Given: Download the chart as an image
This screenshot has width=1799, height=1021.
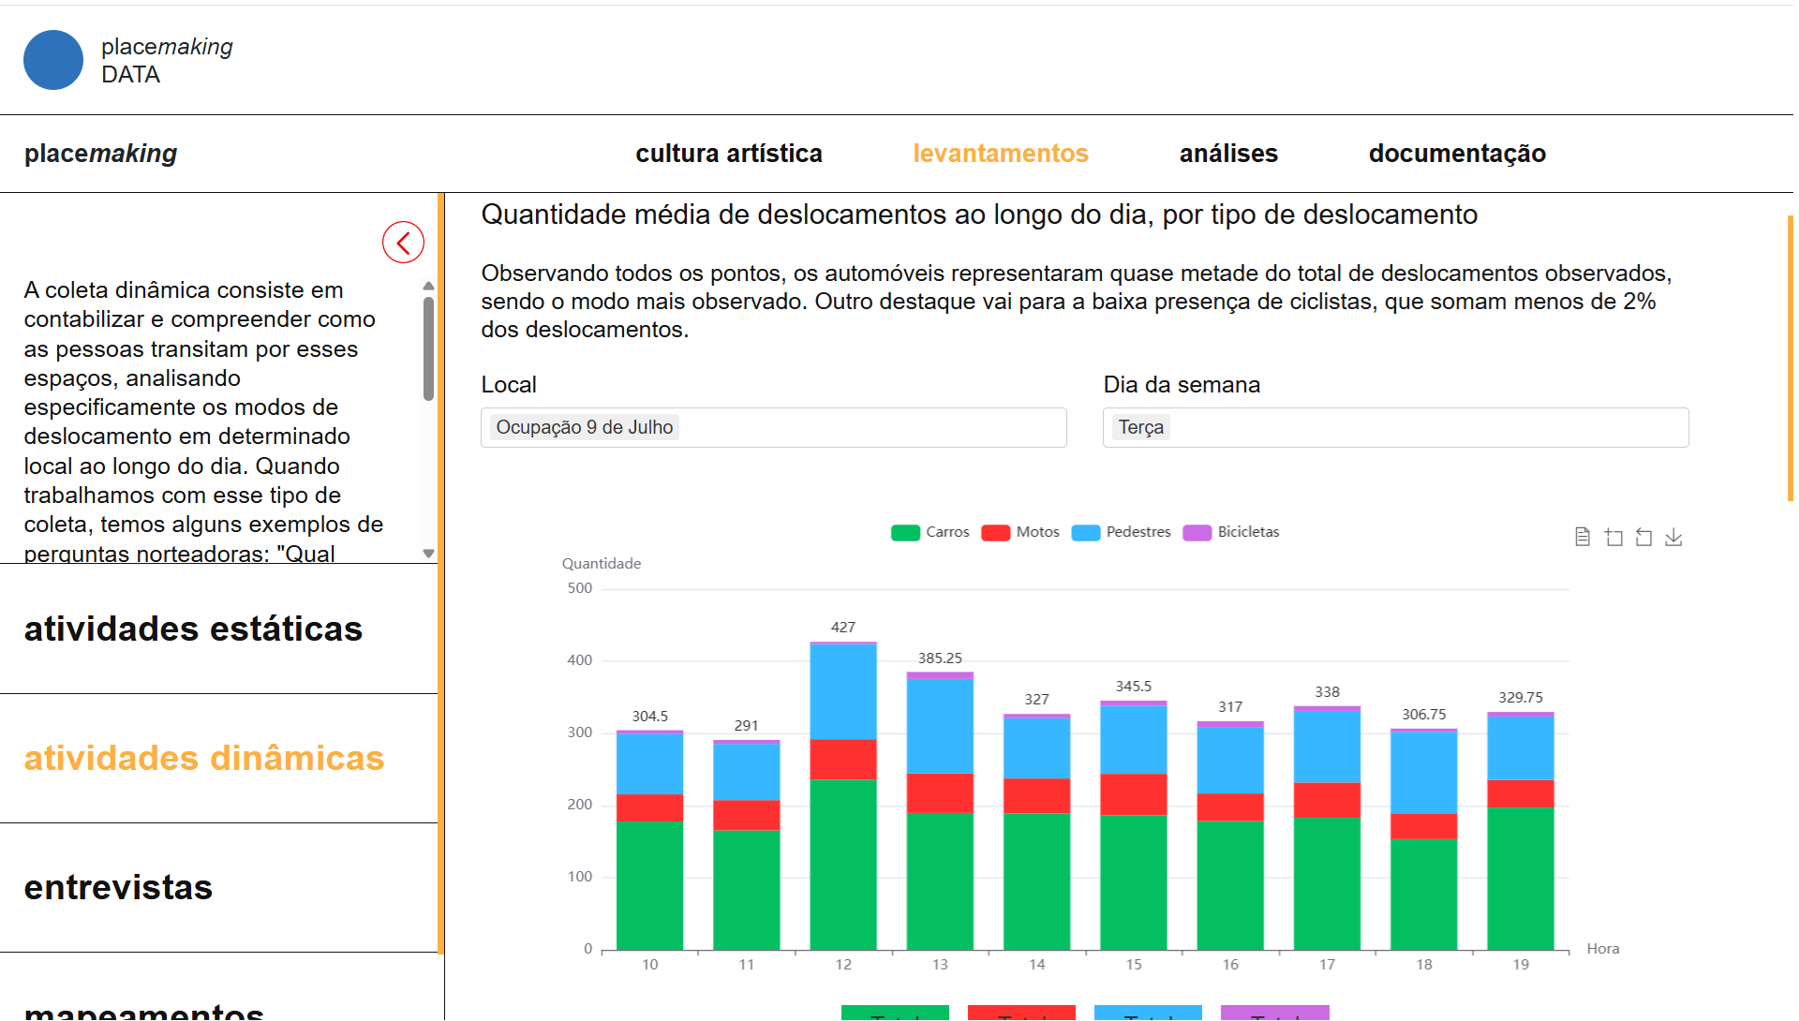Looking at the screenshot, I should pyautogui.click(x=1675, y=537).
